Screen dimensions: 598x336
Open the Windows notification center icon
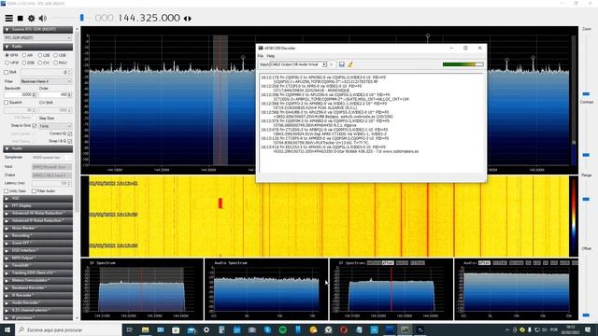588,329
